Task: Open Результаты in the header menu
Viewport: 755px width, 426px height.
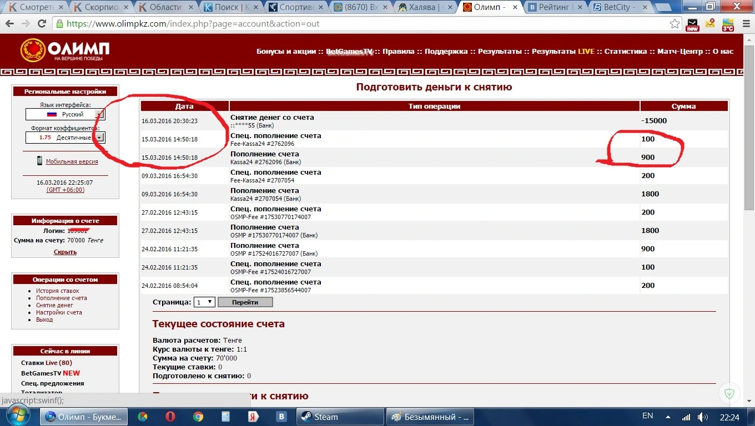Action: coord(500,51)
